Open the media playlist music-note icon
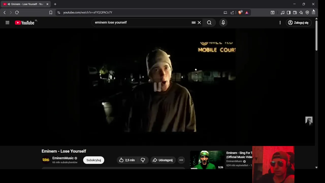The height and width of the screenshot is (183, 325). point(282,12)
